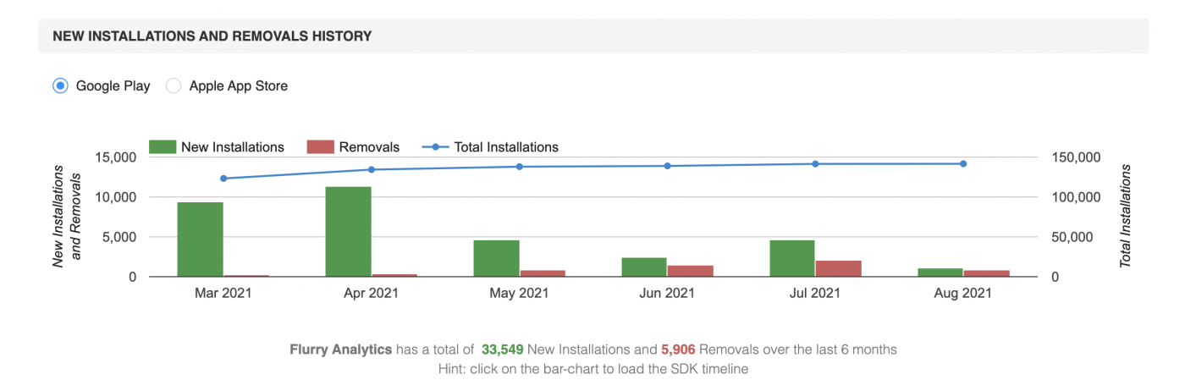This screenshot has height=391, width=1185.
Task: Click the green New Installations legend swatch
Action: 162,146
